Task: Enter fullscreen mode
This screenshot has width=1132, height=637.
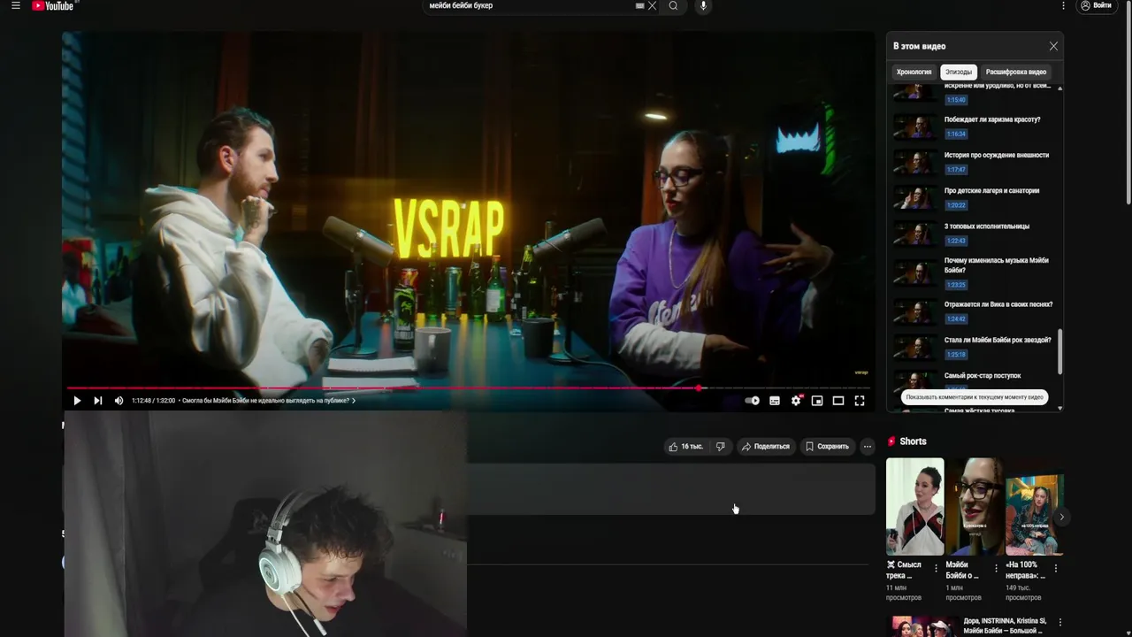Action: [x=860, y=401]
